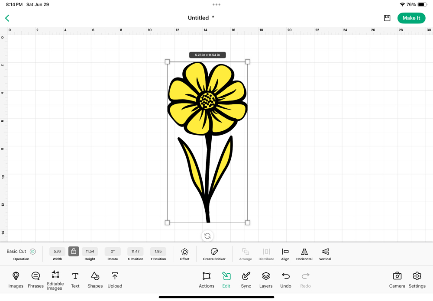433x301 pixels.
Task: Select the bottom-left resize handle
Action: coord(167,223)
